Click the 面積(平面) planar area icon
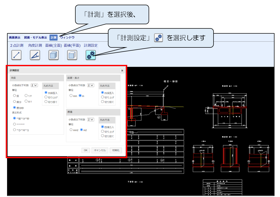This screenshot has width=280, height=197. coord(72,55)
